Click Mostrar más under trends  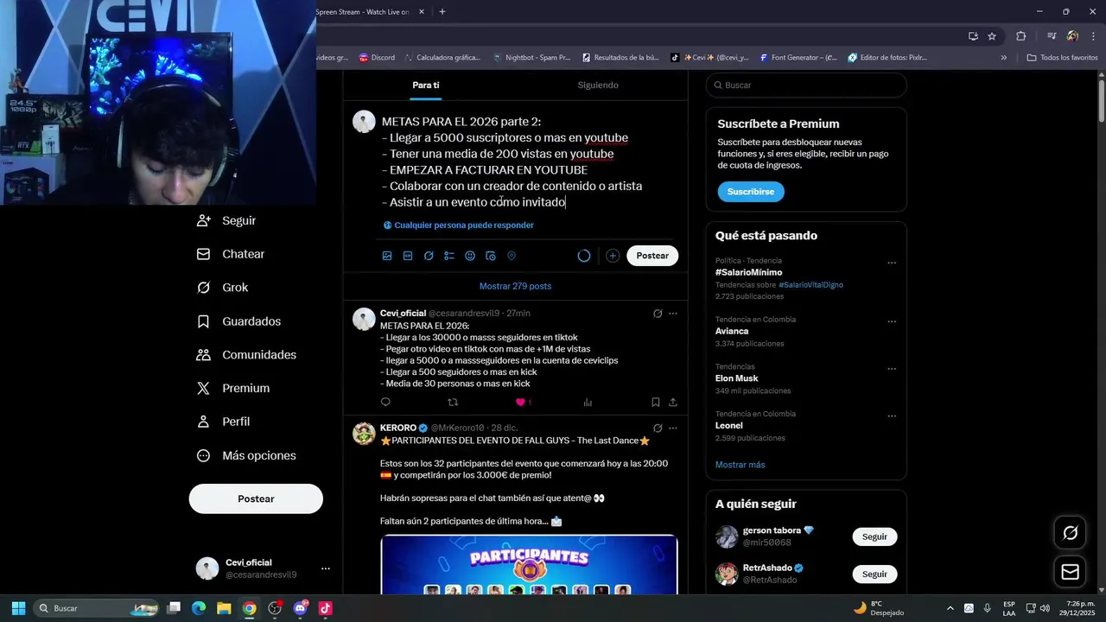pyautogui.click(x=741, y=465)
